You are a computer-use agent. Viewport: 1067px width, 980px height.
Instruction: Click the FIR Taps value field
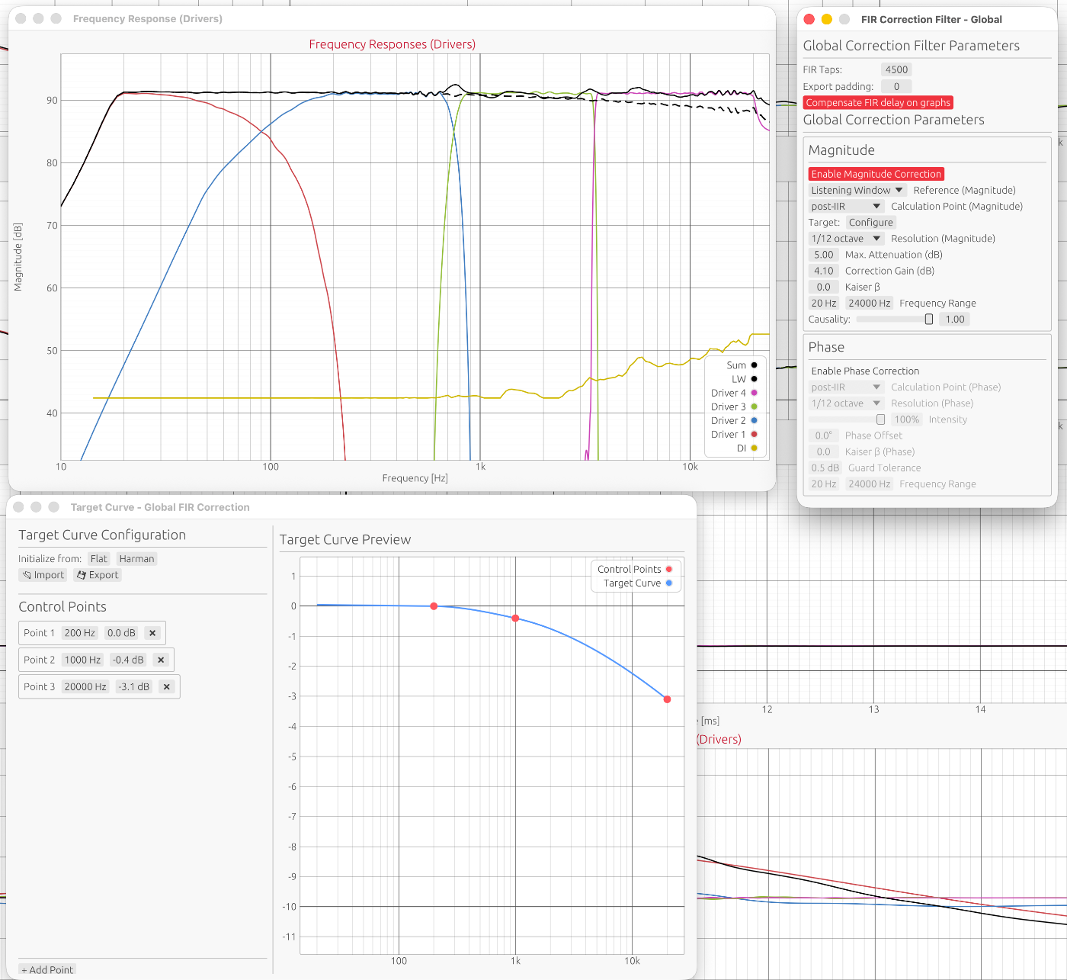(x=896, y=69)
